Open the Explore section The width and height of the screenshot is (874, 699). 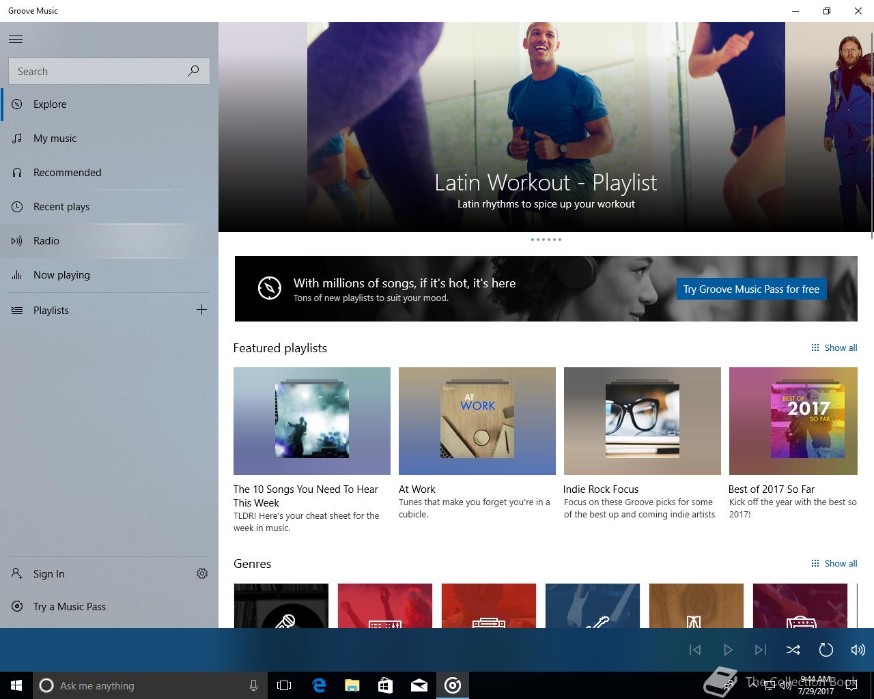(x=109, y=104)
